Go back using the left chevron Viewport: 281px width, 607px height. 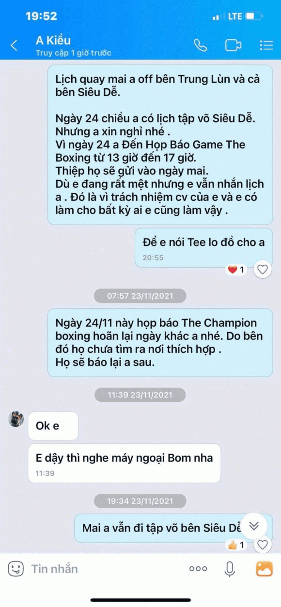click(14, 46)
